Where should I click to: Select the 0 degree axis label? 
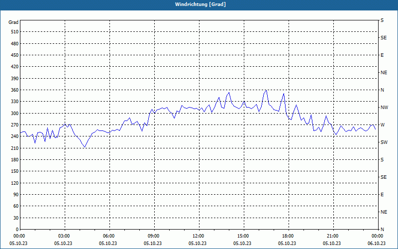17,229
